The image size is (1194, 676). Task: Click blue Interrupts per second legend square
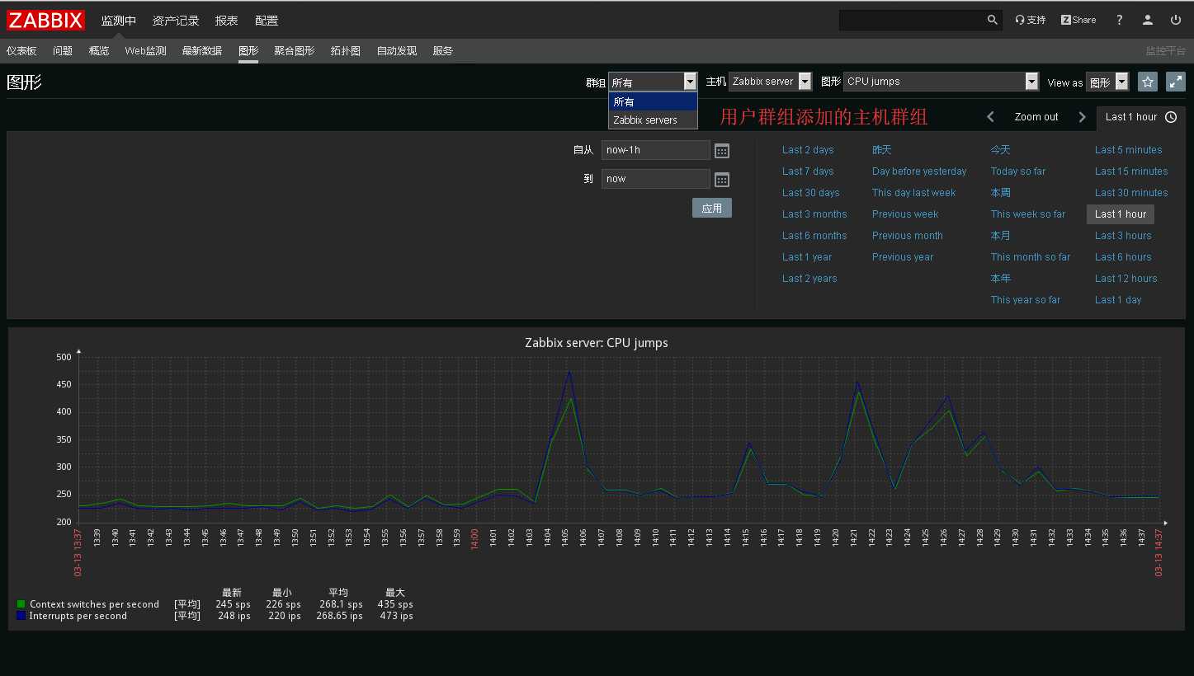(21, 616)
